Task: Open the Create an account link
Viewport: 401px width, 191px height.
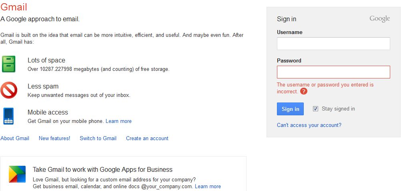Action: (x=147, y=138)
